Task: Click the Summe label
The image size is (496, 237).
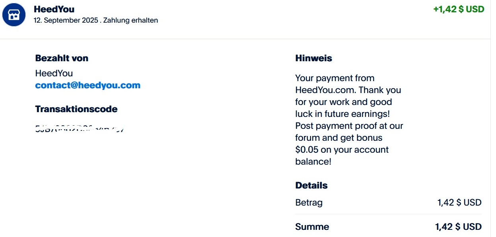Action: [x=312, y=227]
